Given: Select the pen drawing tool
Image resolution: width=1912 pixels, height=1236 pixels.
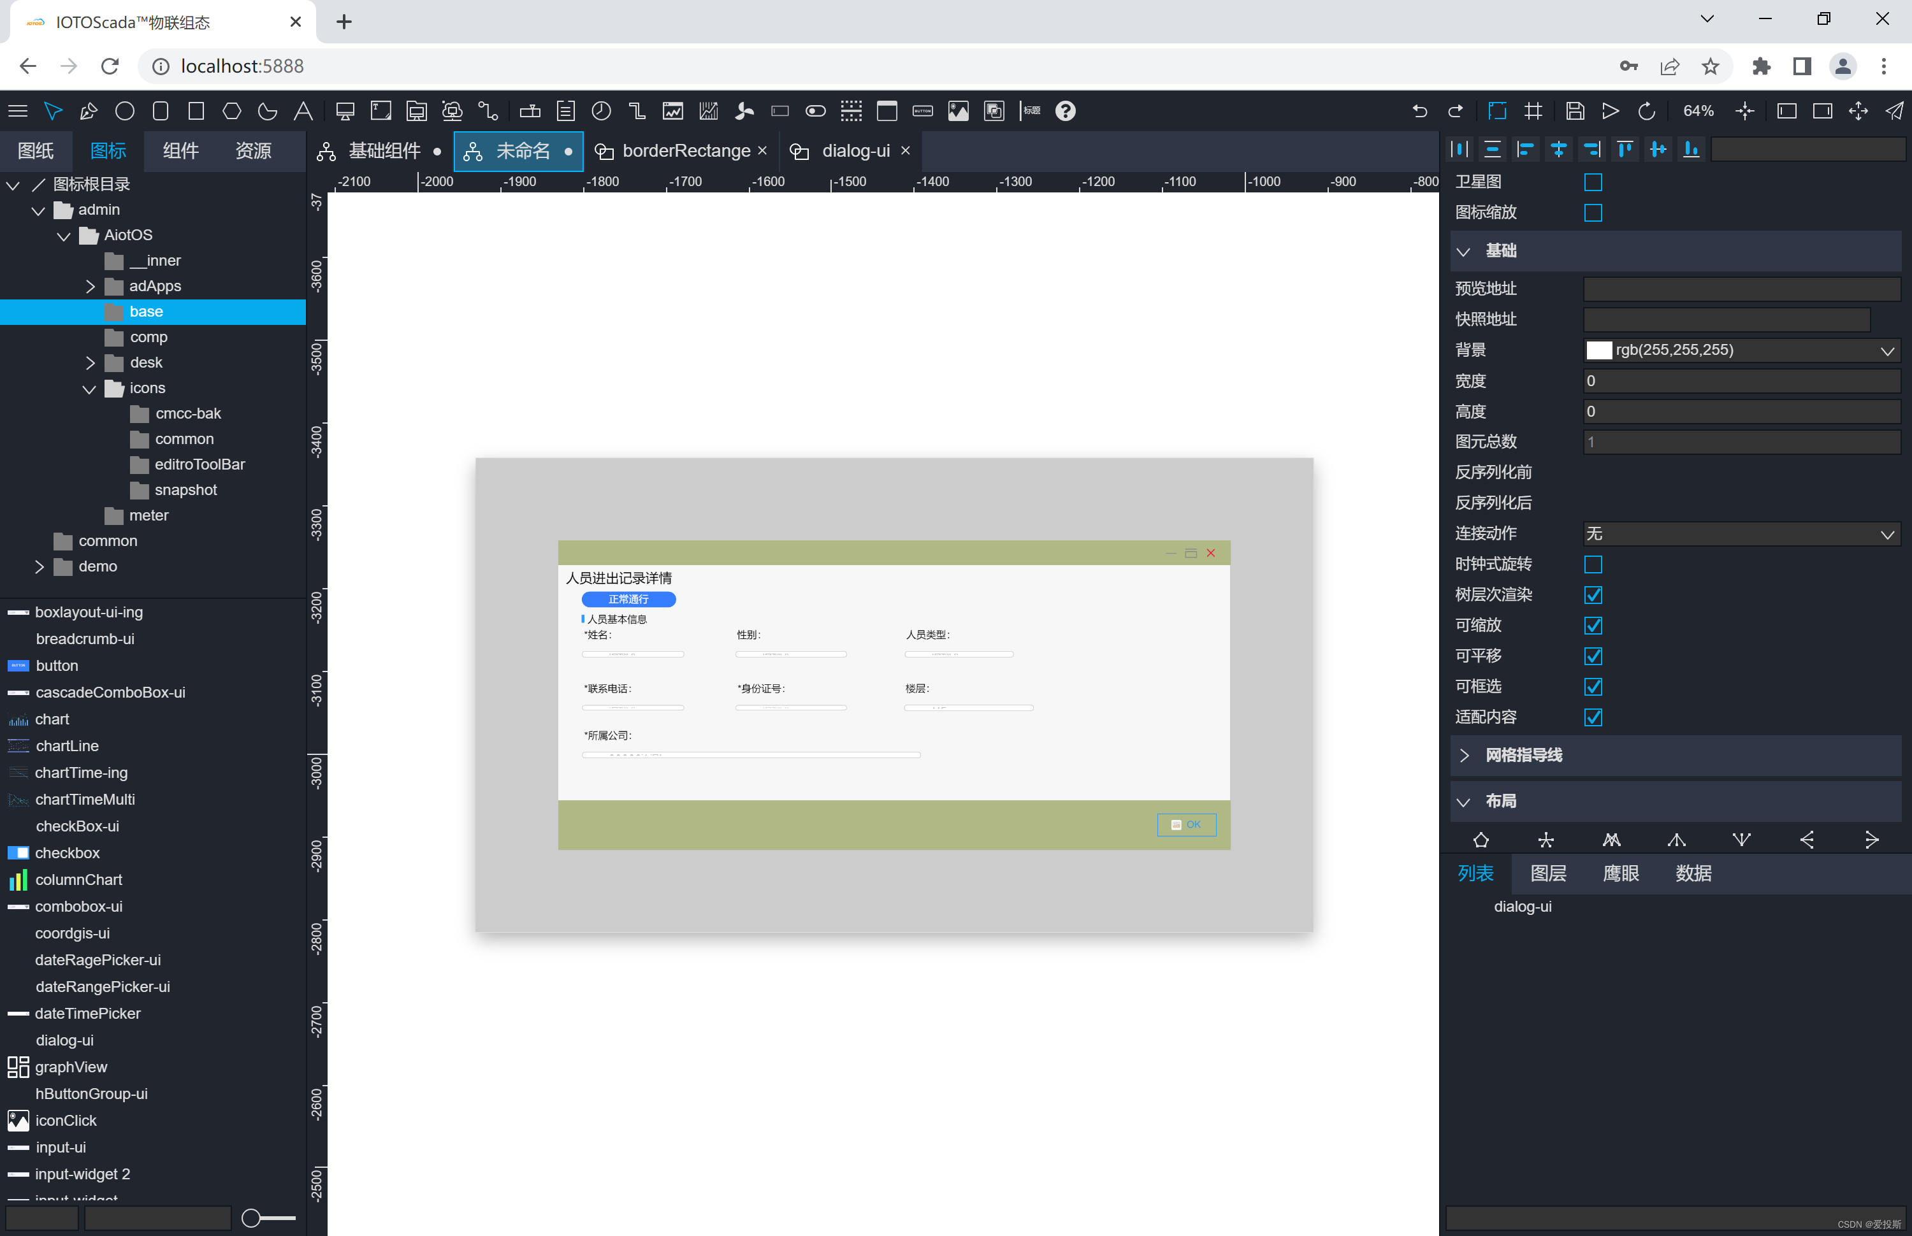Looking at the screenshot, I should 89,111.
